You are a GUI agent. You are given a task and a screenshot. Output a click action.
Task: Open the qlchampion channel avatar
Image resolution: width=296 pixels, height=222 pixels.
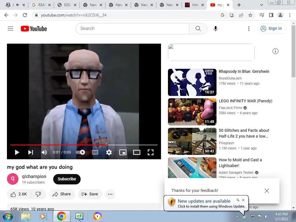pos(13,179)
